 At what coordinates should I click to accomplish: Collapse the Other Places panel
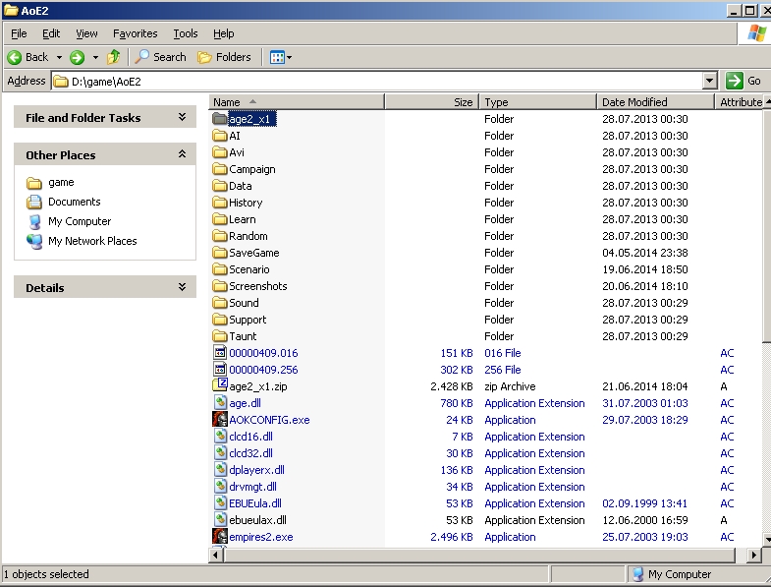[x=182, y=154]
